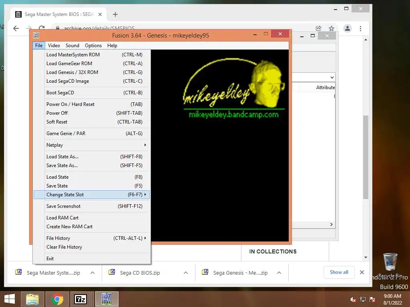Open a new Chrome tab
Screen dimensions: 410x307
coord(115,14)
